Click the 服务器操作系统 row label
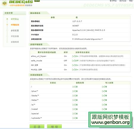This screenshot has height=129, width=134. [37, 26]
